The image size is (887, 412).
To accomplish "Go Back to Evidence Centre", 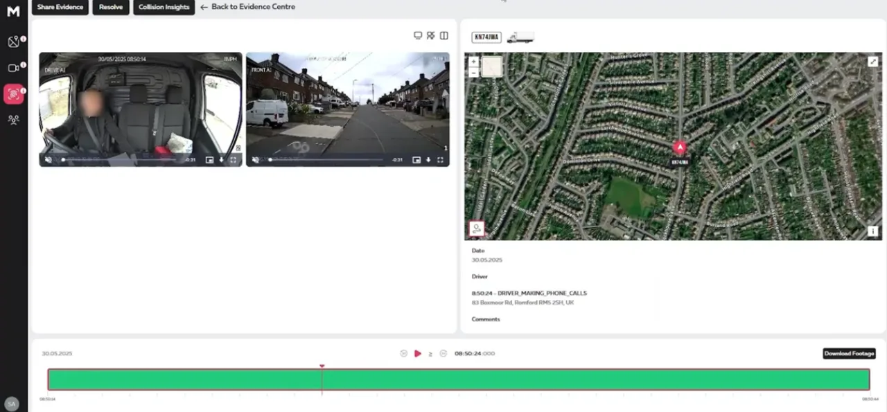I will 247,7.
